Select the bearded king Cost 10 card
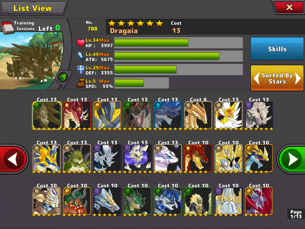Image resolution: width=305 pixels, height=229 pixels. [x=228, y=201]
